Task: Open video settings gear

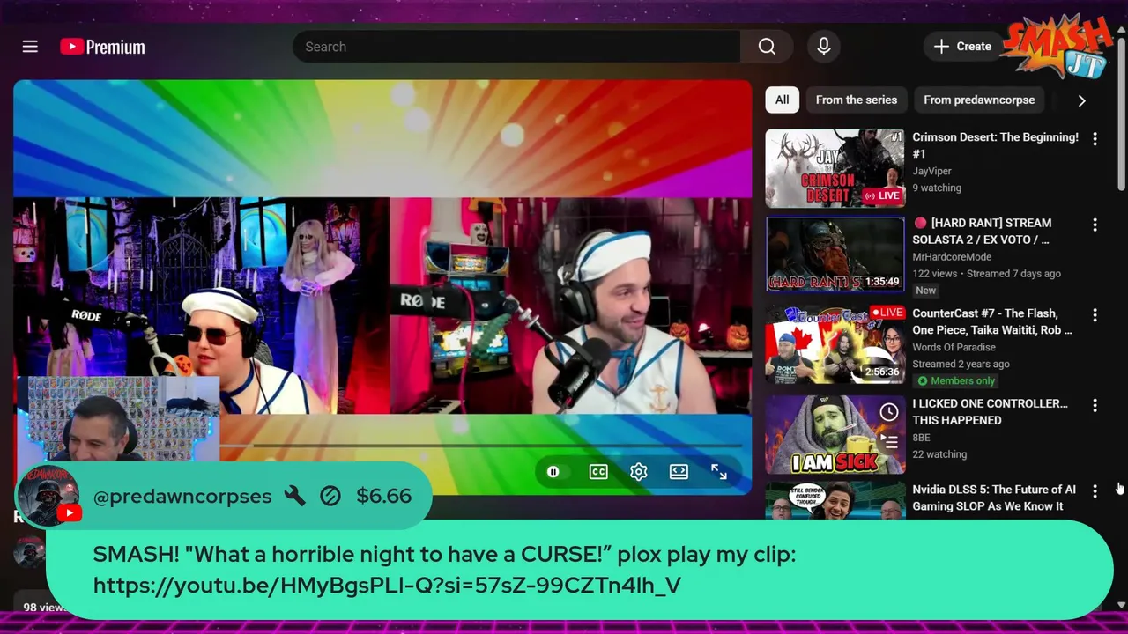Action: [x=639, y=472]
